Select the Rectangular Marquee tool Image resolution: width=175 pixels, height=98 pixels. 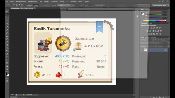tap(7, 15)
